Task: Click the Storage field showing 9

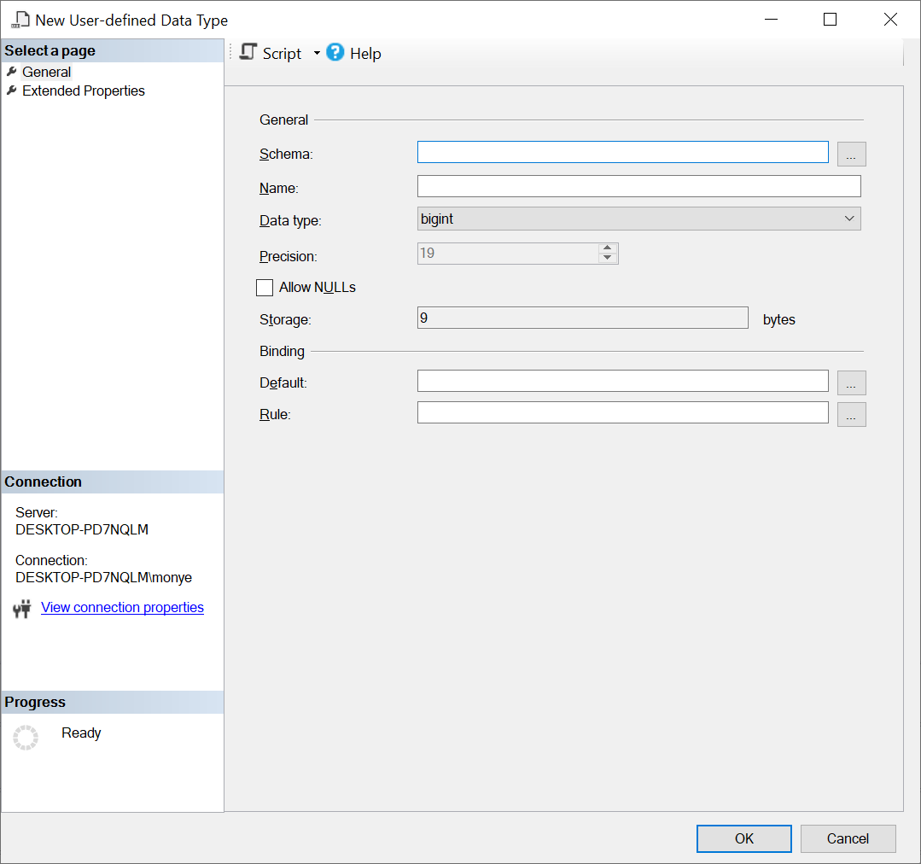Action: [x=583, y=318]
